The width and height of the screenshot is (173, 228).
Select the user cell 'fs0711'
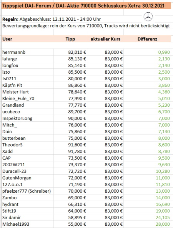click(9, 79)
